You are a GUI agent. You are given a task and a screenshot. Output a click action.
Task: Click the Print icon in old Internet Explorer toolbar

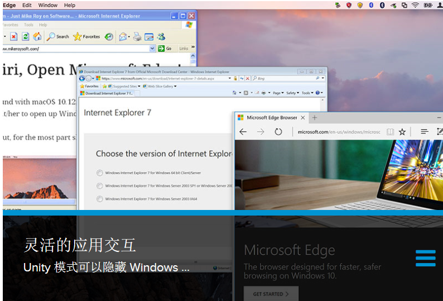click(x=137, y=36)
